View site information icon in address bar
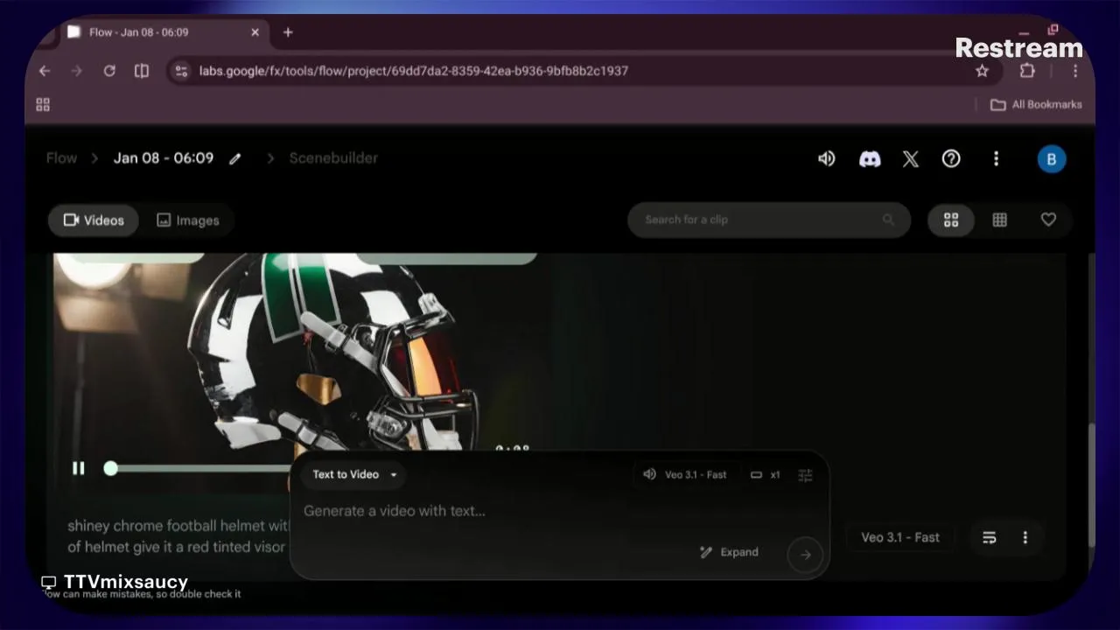Screen dimensions: 1120x630 pyautogui.click(x=181, y=71)
